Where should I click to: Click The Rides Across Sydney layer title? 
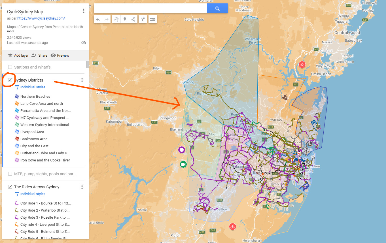37,187
